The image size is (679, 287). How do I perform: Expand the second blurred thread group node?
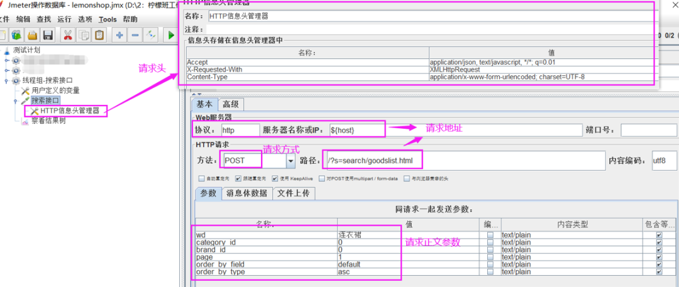7,70
